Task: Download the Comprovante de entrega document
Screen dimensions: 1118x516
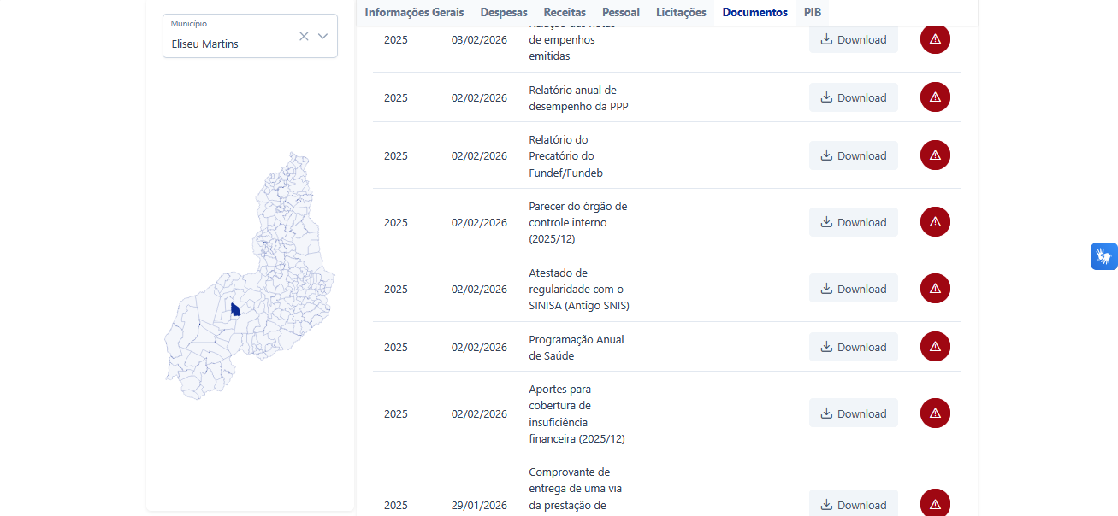Action: click(854, 504)
